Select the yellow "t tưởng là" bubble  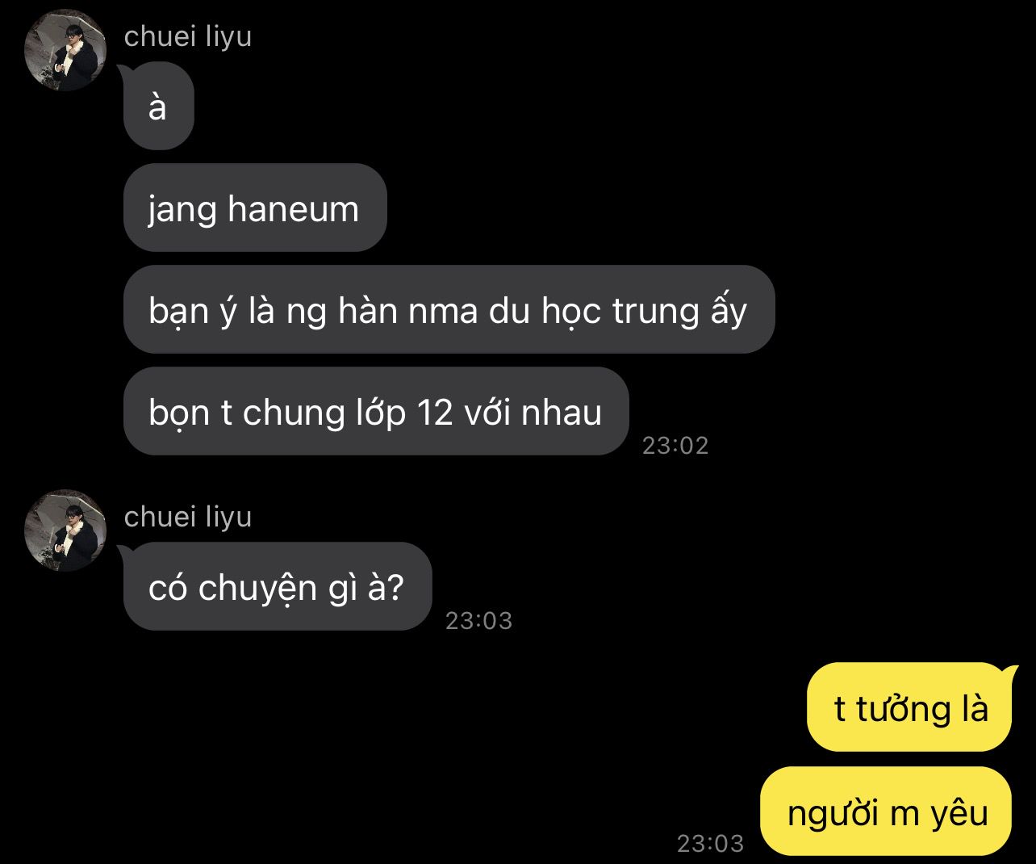[x=909, y=708]
